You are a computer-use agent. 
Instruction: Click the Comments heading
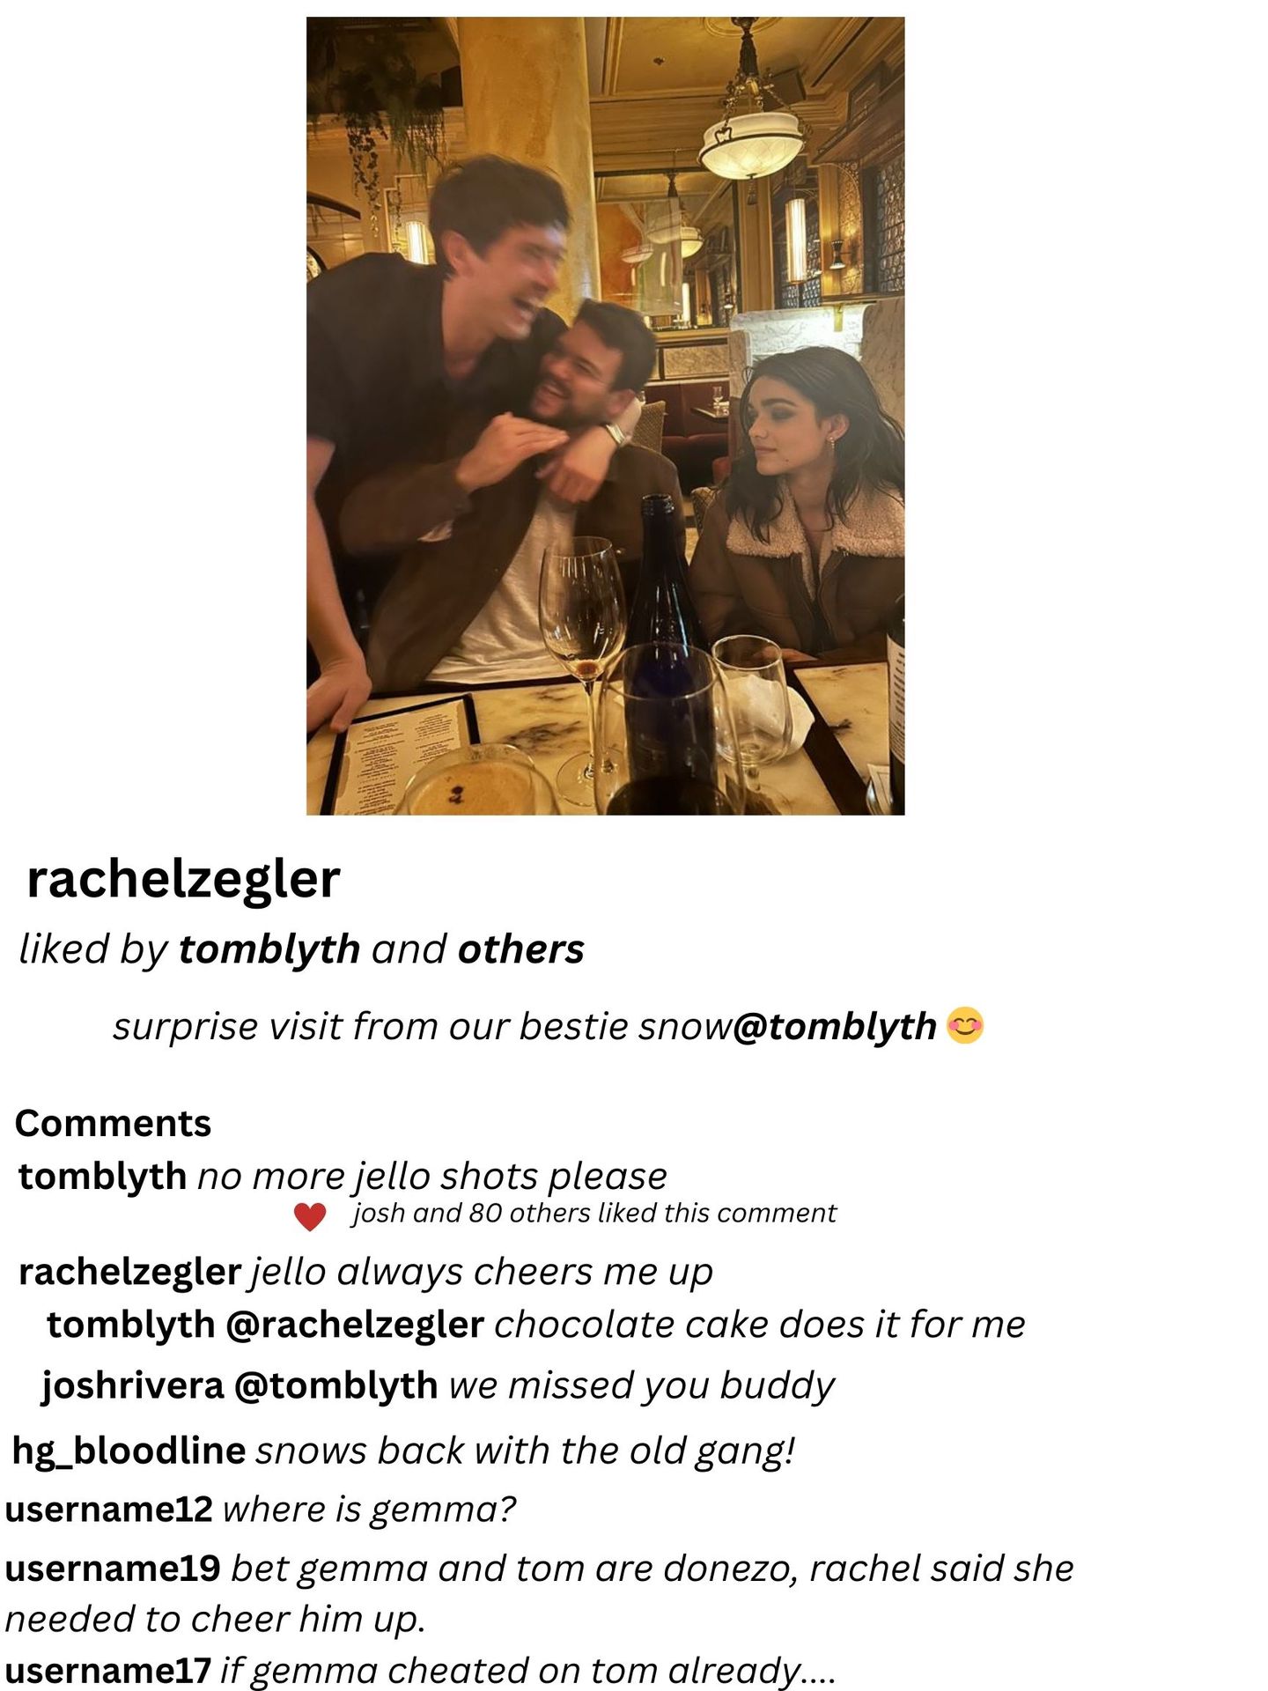(114, 1124)
